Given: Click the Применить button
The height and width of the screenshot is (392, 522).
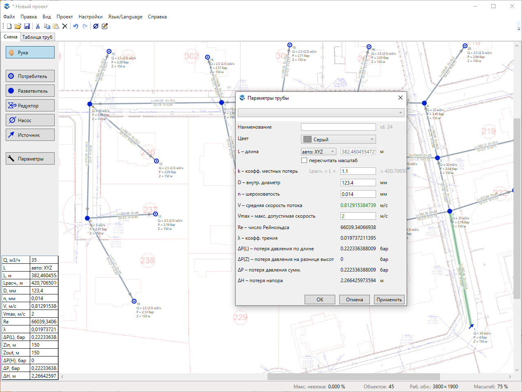Looking at the screenshot, I should point(389,299).
